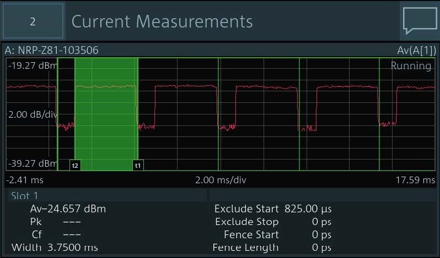Tap the -19.27 dBm top reference level

(x=33, y=65)
